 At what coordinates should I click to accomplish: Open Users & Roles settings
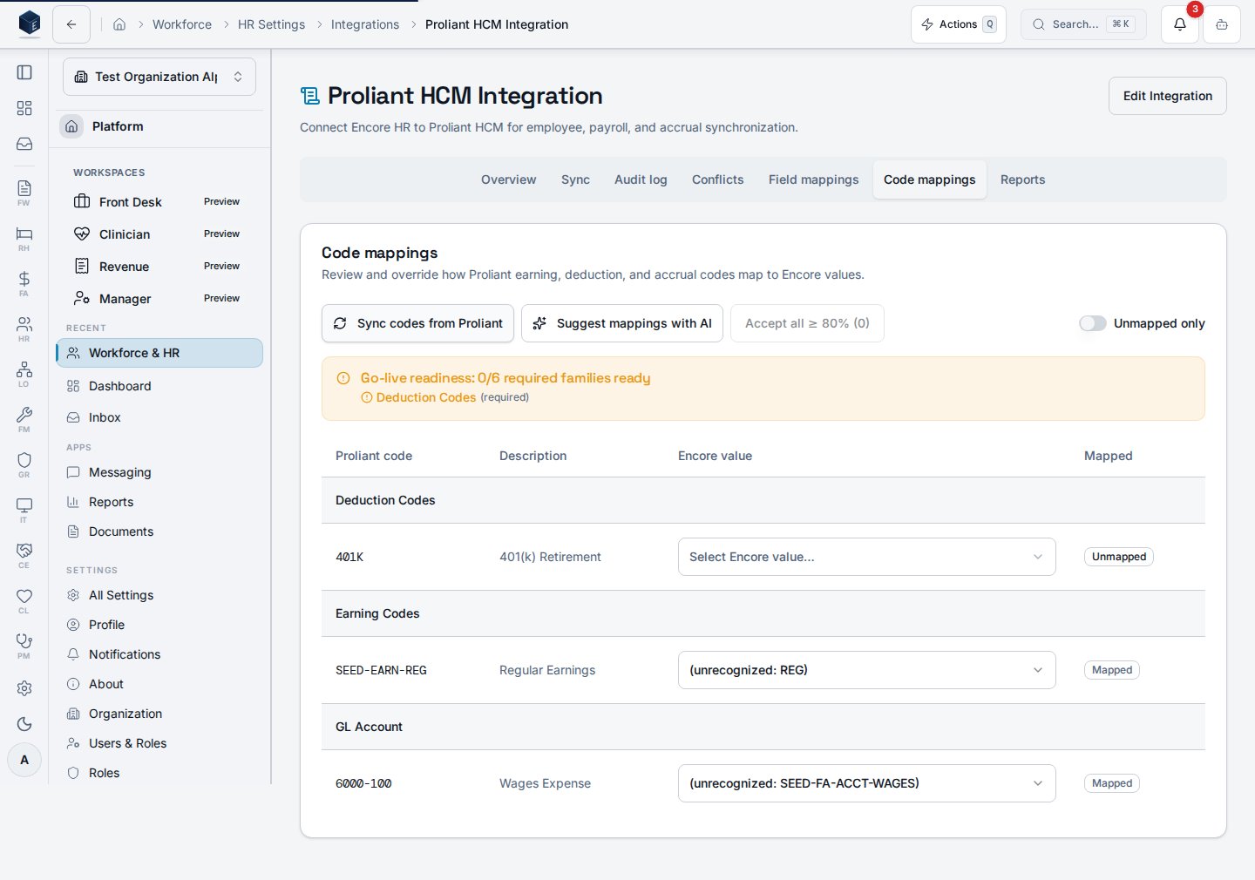pos(159,743)
